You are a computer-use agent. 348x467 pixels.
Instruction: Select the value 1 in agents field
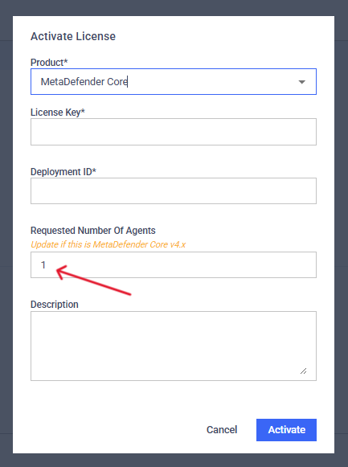tap(43, 264)
